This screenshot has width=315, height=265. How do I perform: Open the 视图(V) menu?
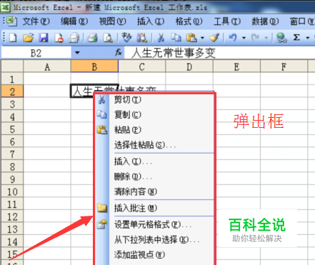click(112, 21)
